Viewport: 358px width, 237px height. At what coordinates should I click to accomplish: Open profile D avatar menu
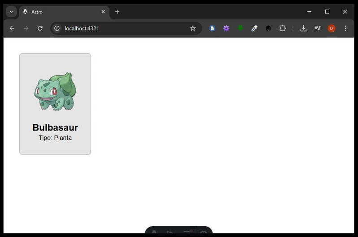point(331,28)
